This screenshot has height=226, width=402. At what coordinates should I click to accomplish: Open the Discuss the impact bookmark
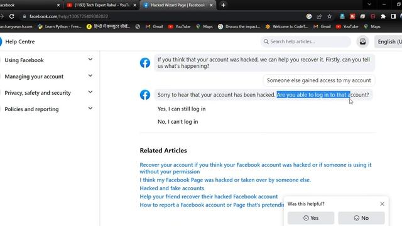pos(239,26)
